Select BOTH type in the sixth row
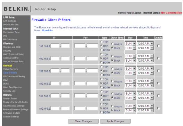 101,112
